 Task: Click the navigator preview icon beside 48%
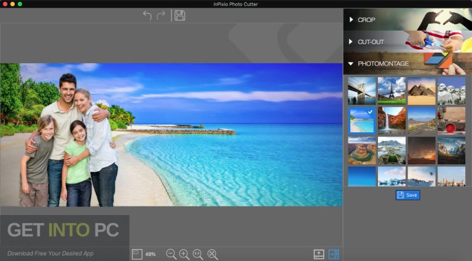tap(137, 254)
